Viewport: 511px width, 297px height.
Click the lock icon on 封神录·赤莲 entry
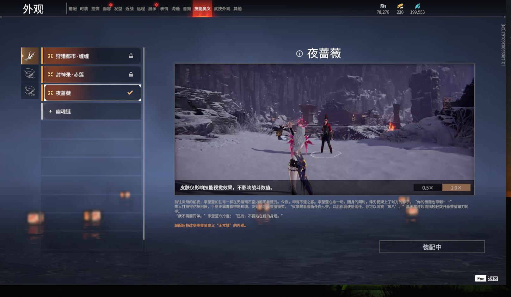(131, 74)
